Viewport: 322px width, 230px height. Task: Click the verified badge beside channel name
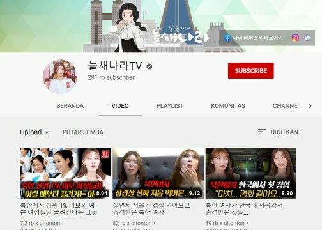[x=149, y=66]
